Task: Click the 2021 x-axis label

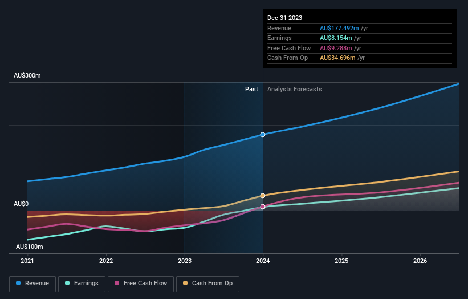Action: pos(27,261)
